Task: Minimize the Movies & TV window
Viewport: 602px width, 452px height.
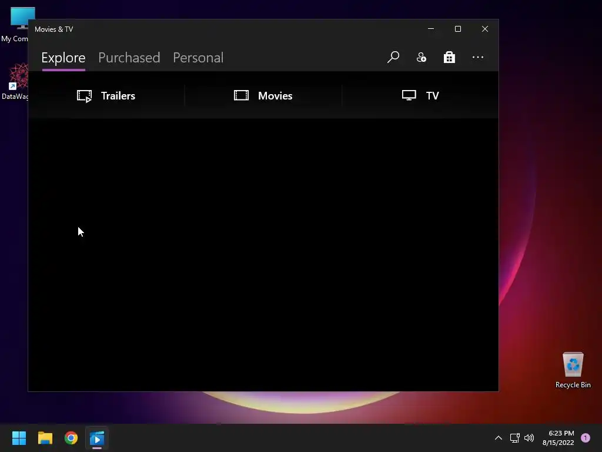Action: tap(431, 29)
